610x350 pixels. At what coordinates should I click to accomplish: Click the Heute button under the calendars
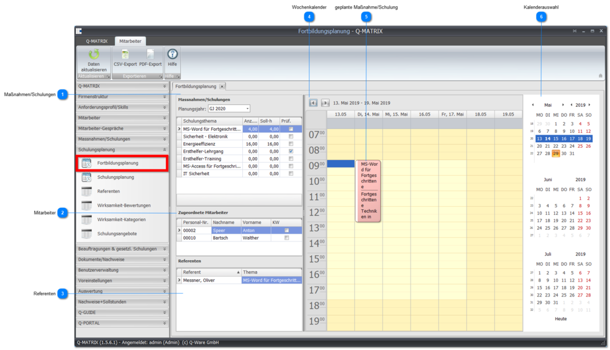(560, 318)
